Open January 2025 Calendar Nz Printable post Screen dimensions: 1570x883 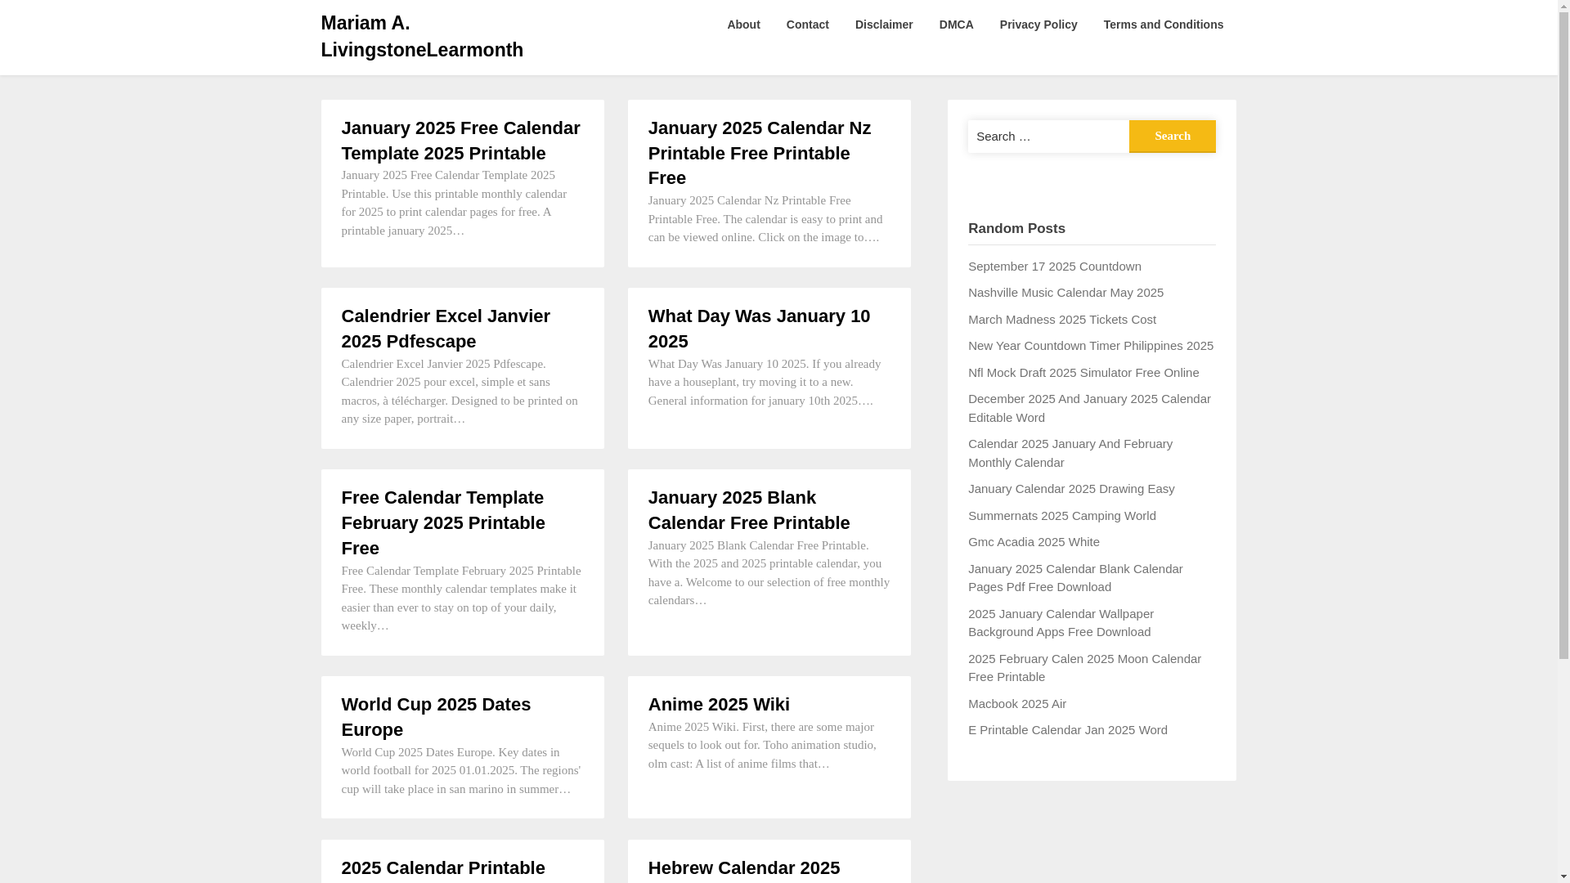point(760,153)
